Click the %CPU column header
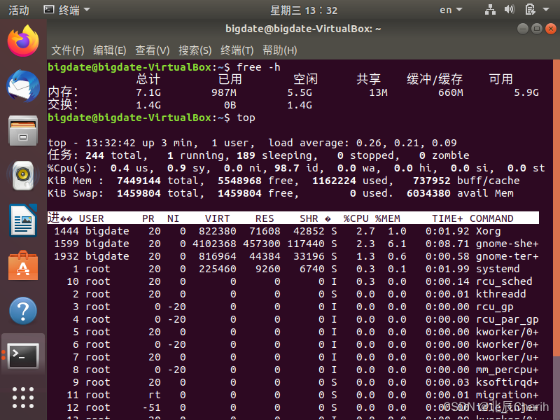Image resolution: width=560 pixels, height=420 pixels. pyautogui.click(x=356, y=218)
